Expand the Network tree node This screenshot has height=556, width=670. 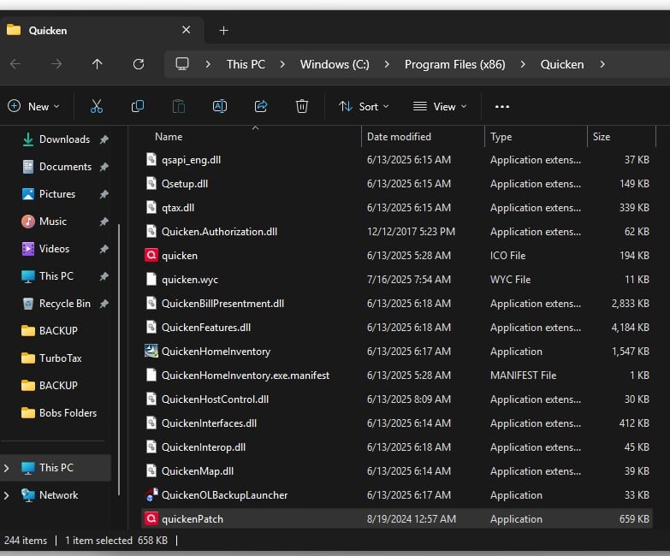coord(8,495)
